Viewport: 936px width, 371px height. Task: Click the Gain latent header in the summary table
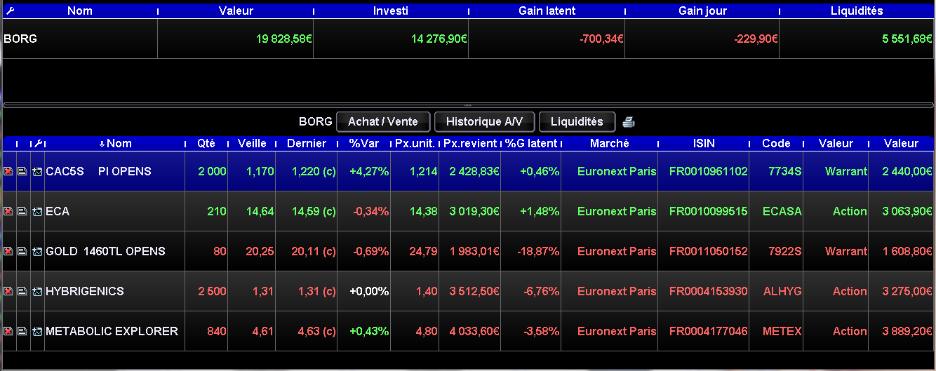[547, 11]
